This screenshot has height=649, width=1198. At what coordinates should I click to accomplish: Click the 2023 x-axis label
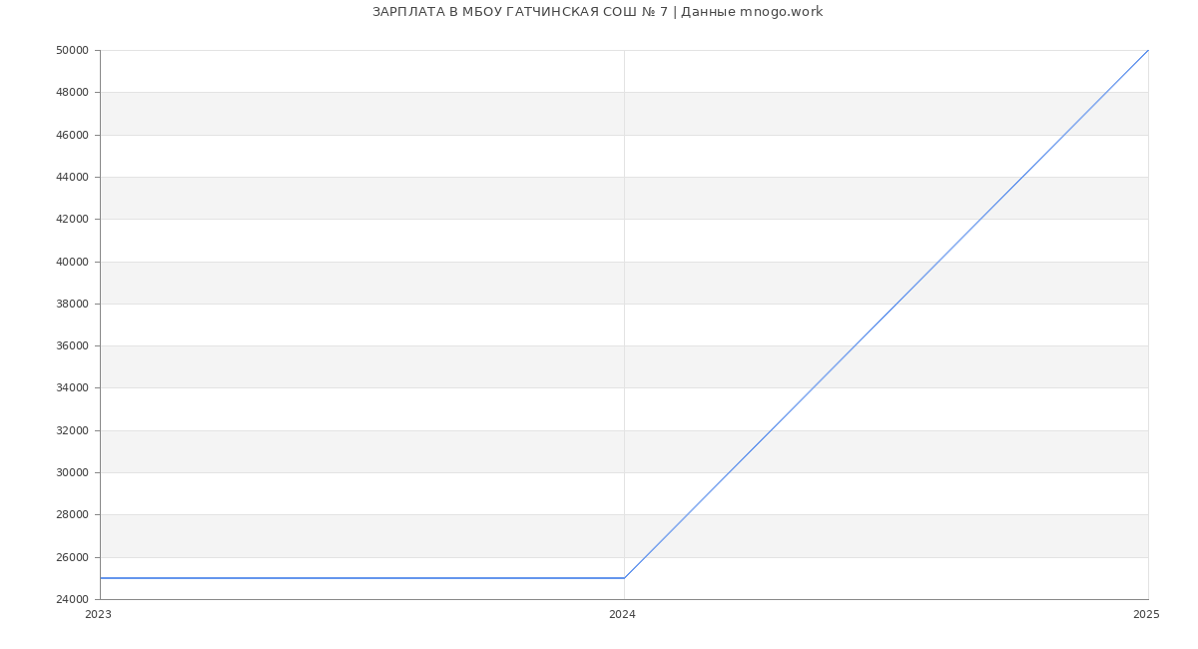click(98, 615)
